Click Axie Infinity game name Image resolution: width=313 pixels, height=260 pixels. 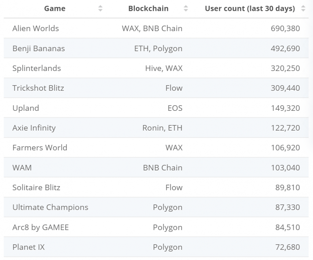(34, 128)
